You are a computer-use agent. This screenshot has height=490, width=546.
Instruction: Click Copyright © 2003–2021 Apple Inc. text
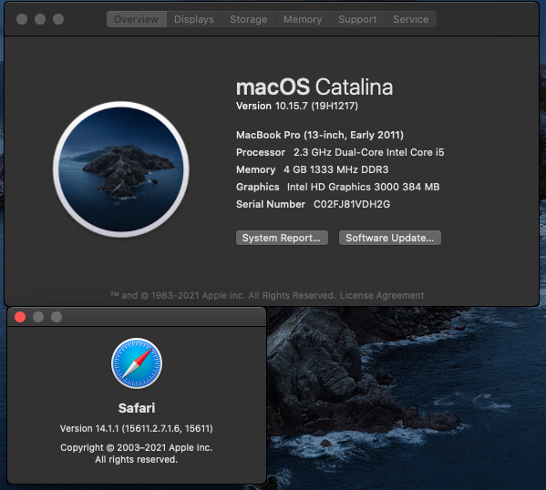coord(137,447)
